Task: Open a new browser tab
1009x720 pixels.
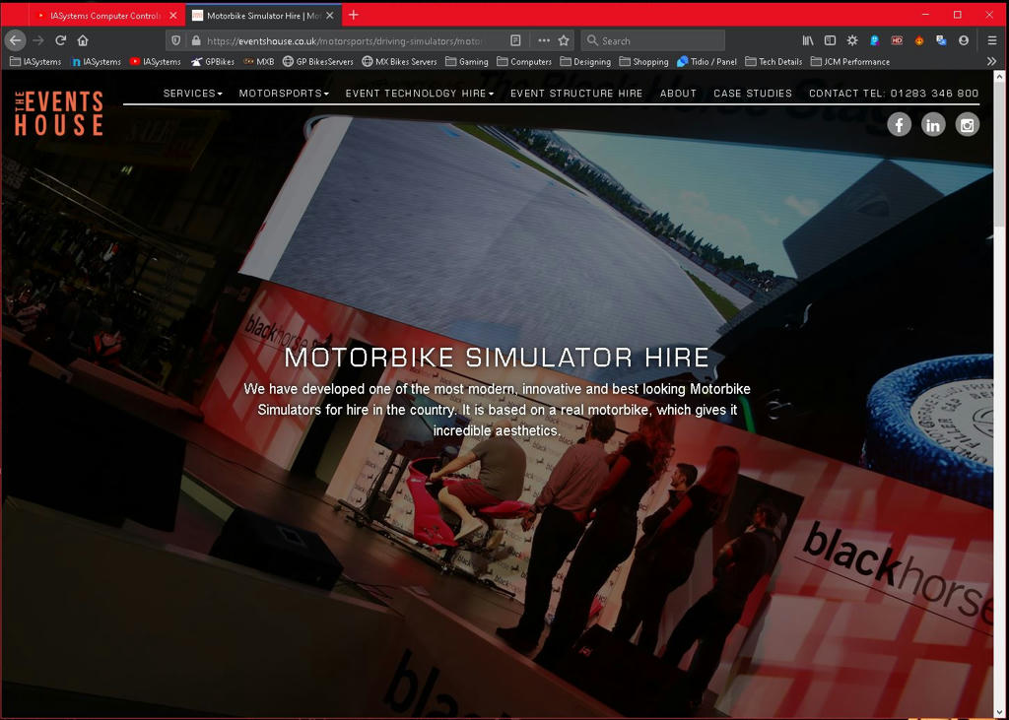Action: pyautogui.click(x=354, y=15)
